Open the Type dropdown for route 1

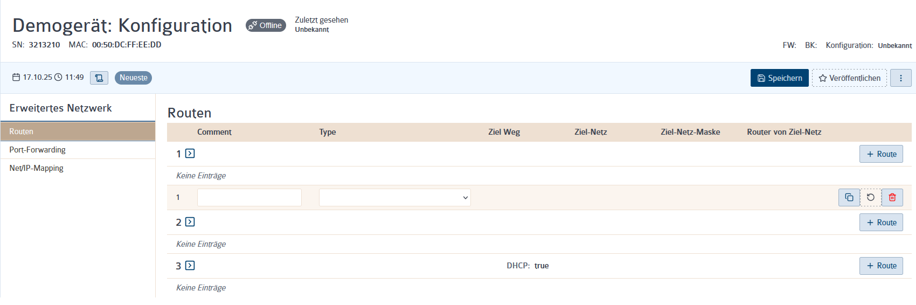(395, 198)
